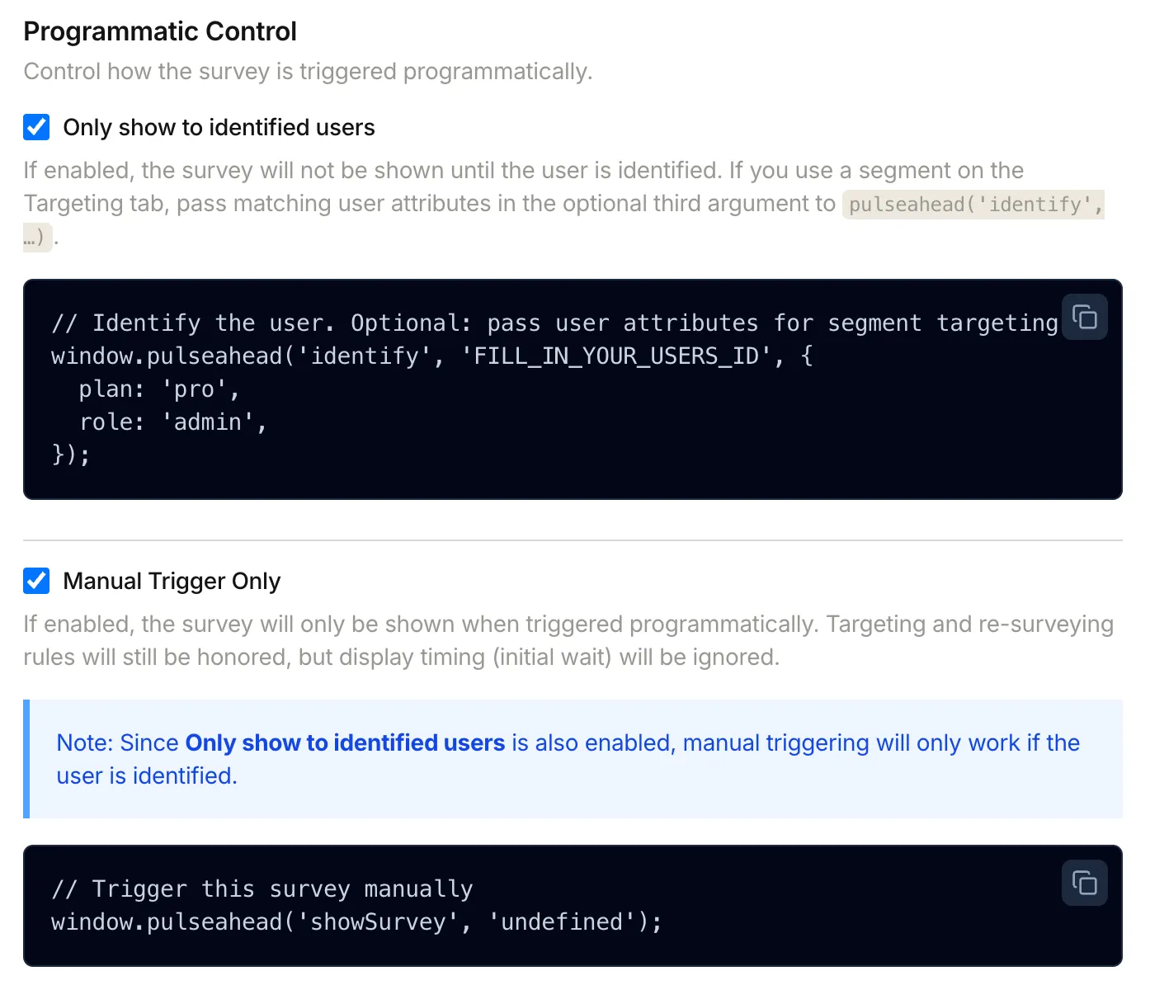This screenshot has height=985, width=1150.
Task: Click the '// Trigger this survey manually' comment
Action: pos(262,888)
